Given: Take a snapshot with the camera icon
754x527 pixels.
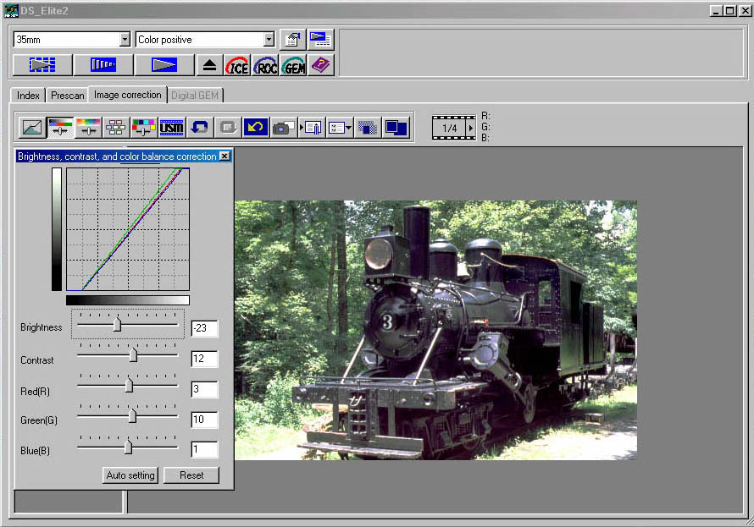Looking at the screenshot, I should (x=282, y=128).
